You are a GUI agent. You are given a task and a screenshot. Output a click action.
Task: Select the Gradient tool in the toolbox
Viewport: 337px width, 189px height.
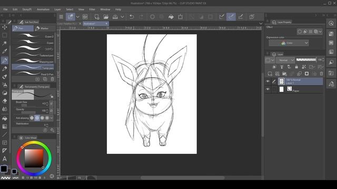(x=5, y=127)
